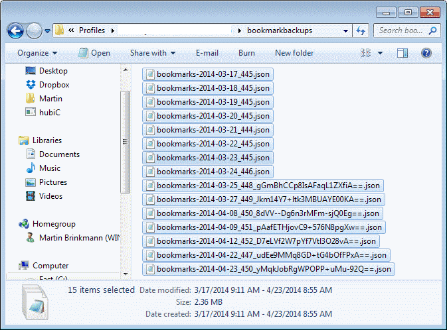Click the Documents library icon

point(31,154)
